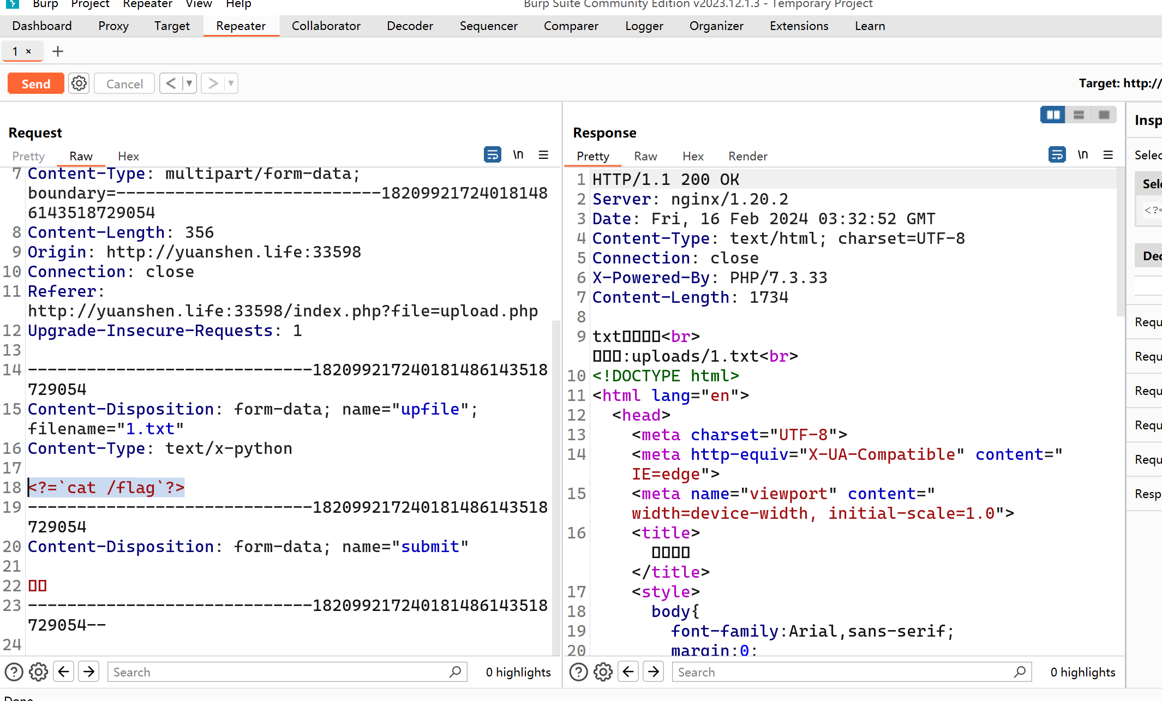Switch request view to Hex
1162x701 pixels.
pos(129,156)
